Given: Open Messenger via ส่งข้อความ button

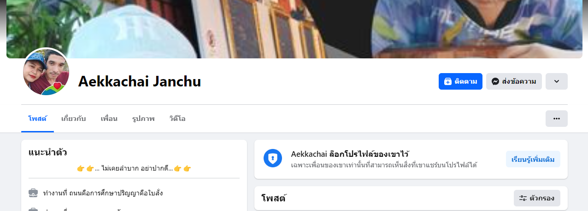Looking at the screenshot, I should [514, 81].
